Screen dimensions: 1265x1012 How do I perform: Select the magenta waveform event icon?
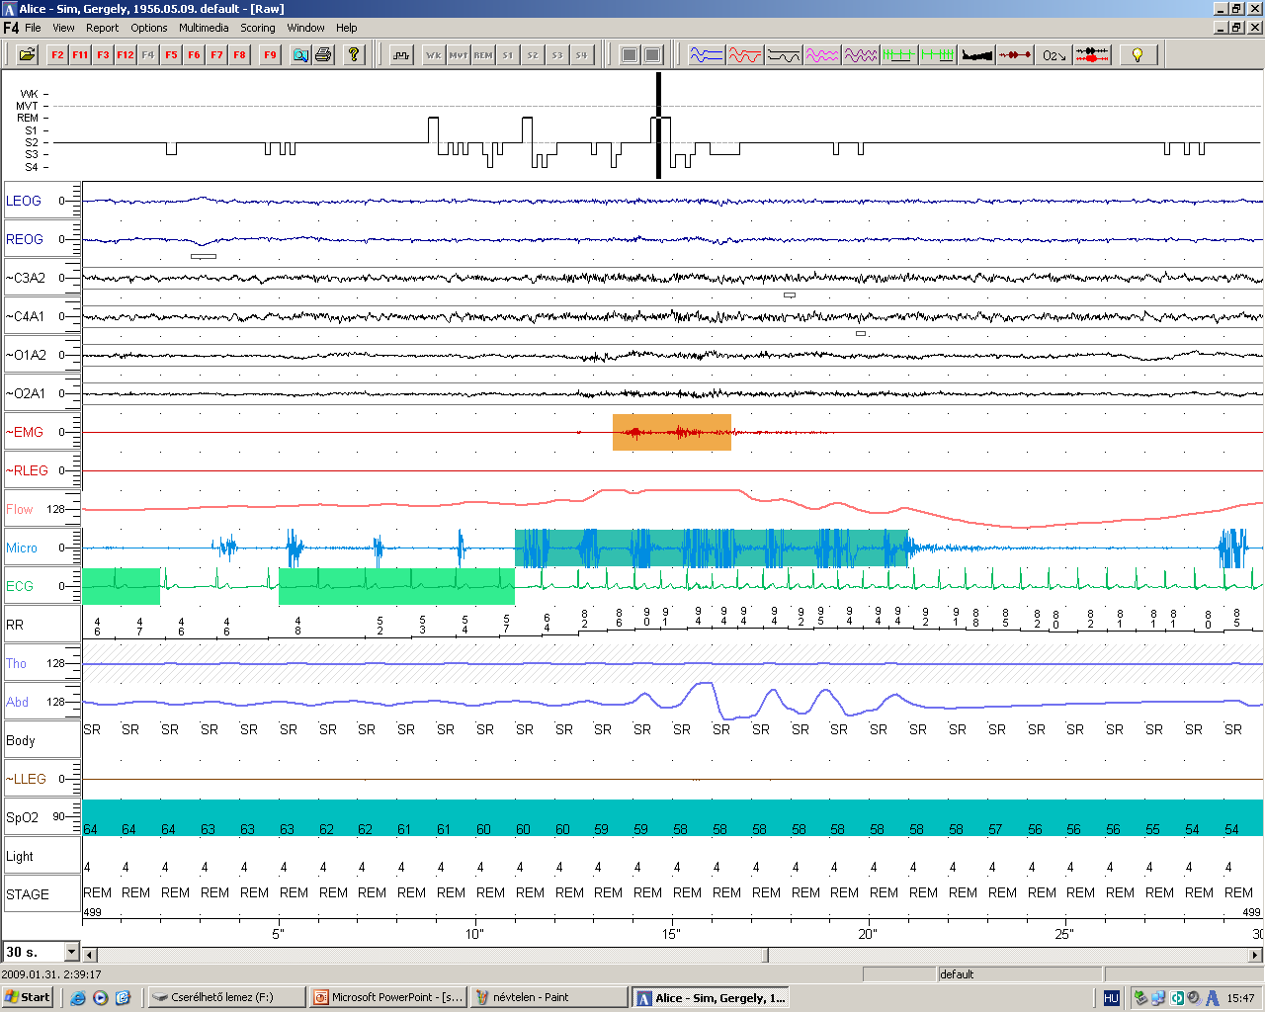[822, 55]
